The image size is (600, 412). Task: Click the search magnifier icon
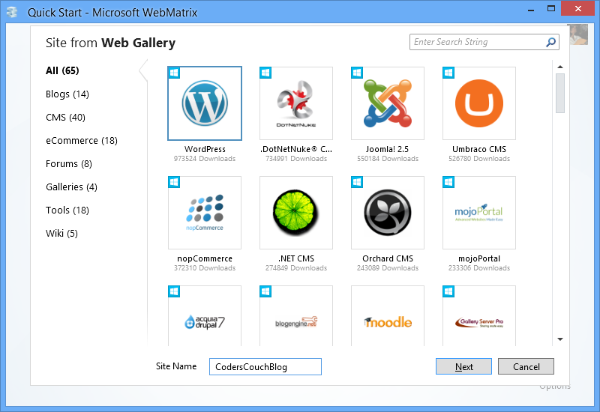pyautogui.click(x=550, y=42)
